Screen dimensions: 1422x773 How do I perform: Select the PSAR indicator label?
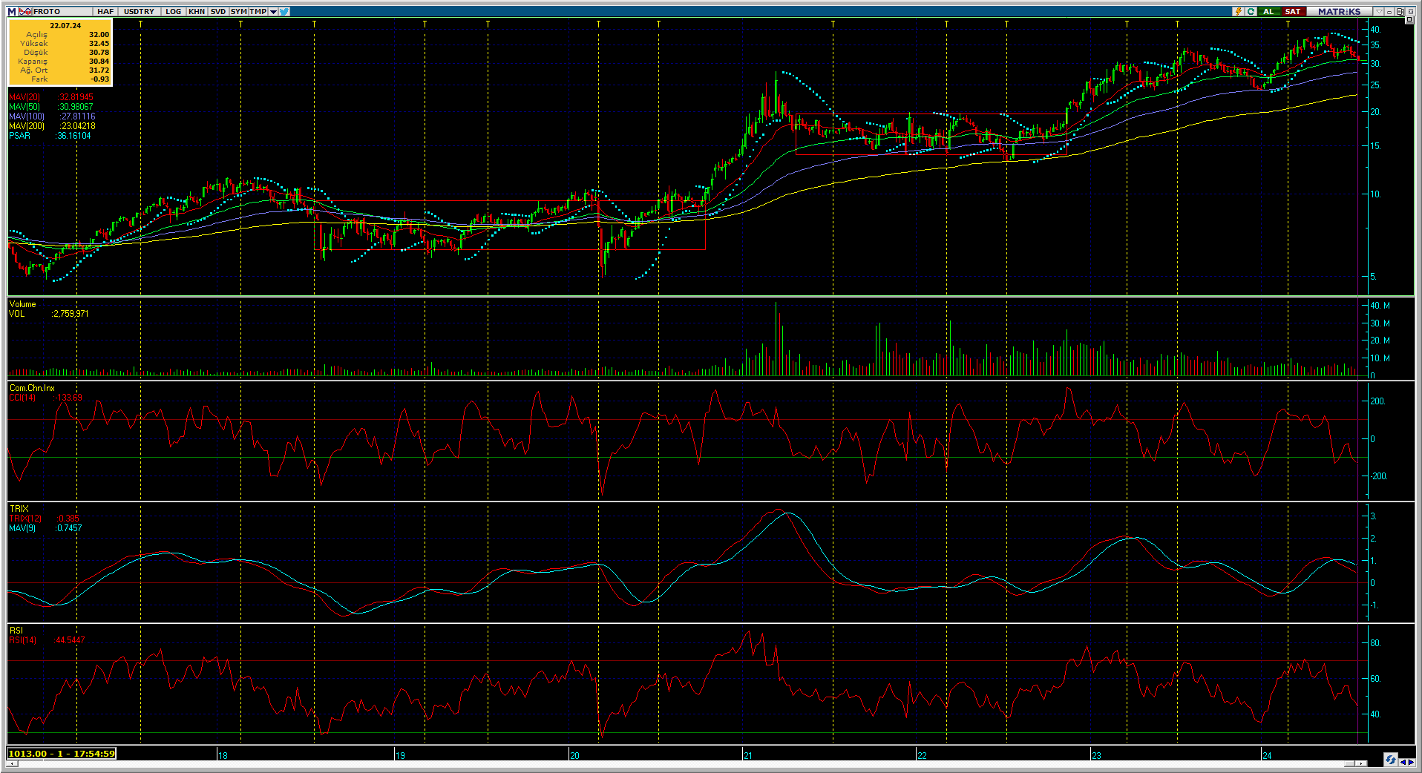20,136
